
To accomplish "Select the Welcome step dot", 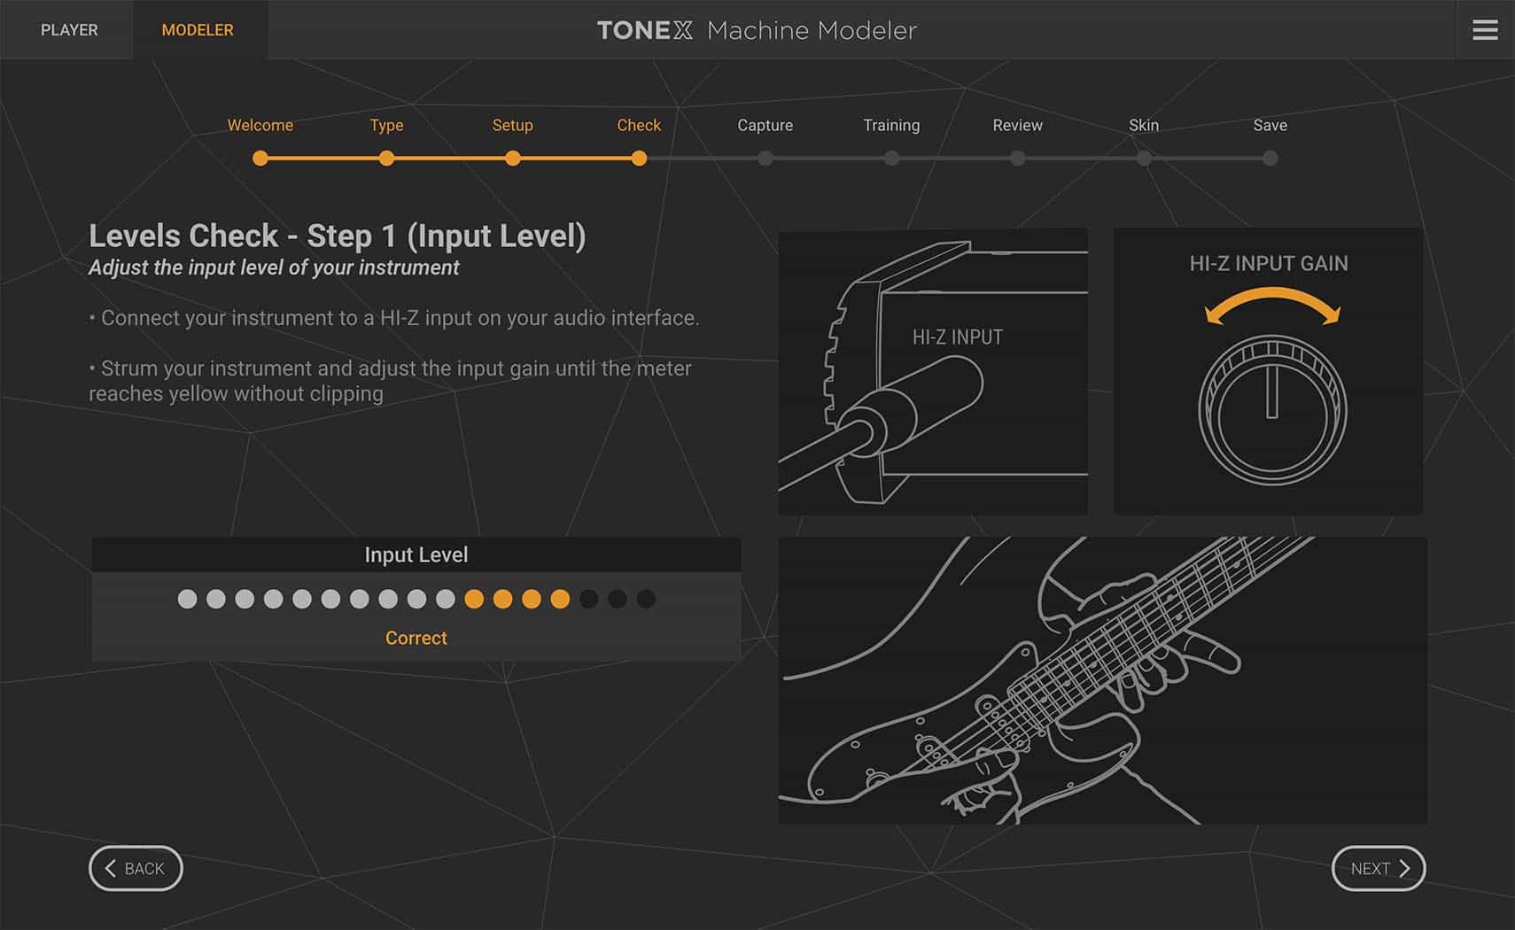I will click(260, 159).
